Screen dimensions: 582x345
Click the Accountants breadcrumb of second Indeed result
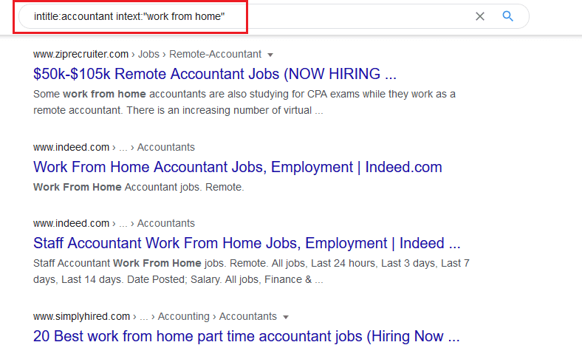tap(166, 223)
